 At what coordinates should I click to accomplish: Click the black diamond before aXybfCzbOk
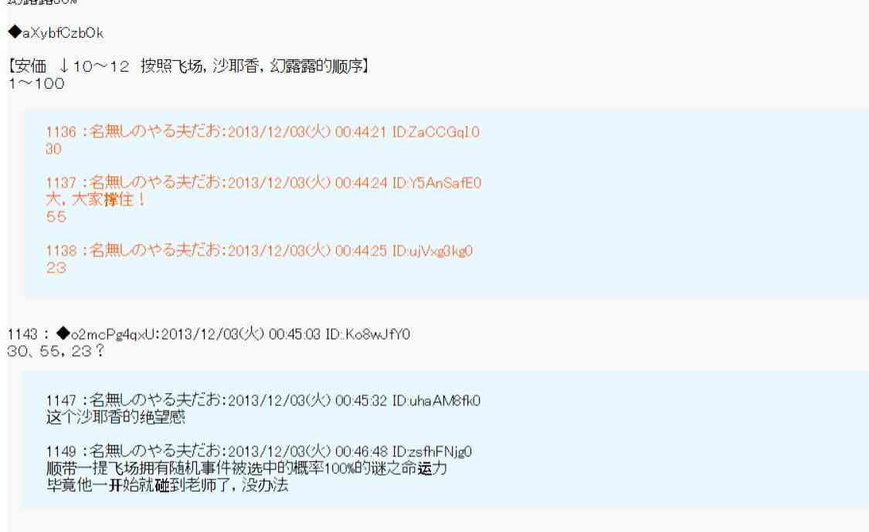[x=15, y=32]
